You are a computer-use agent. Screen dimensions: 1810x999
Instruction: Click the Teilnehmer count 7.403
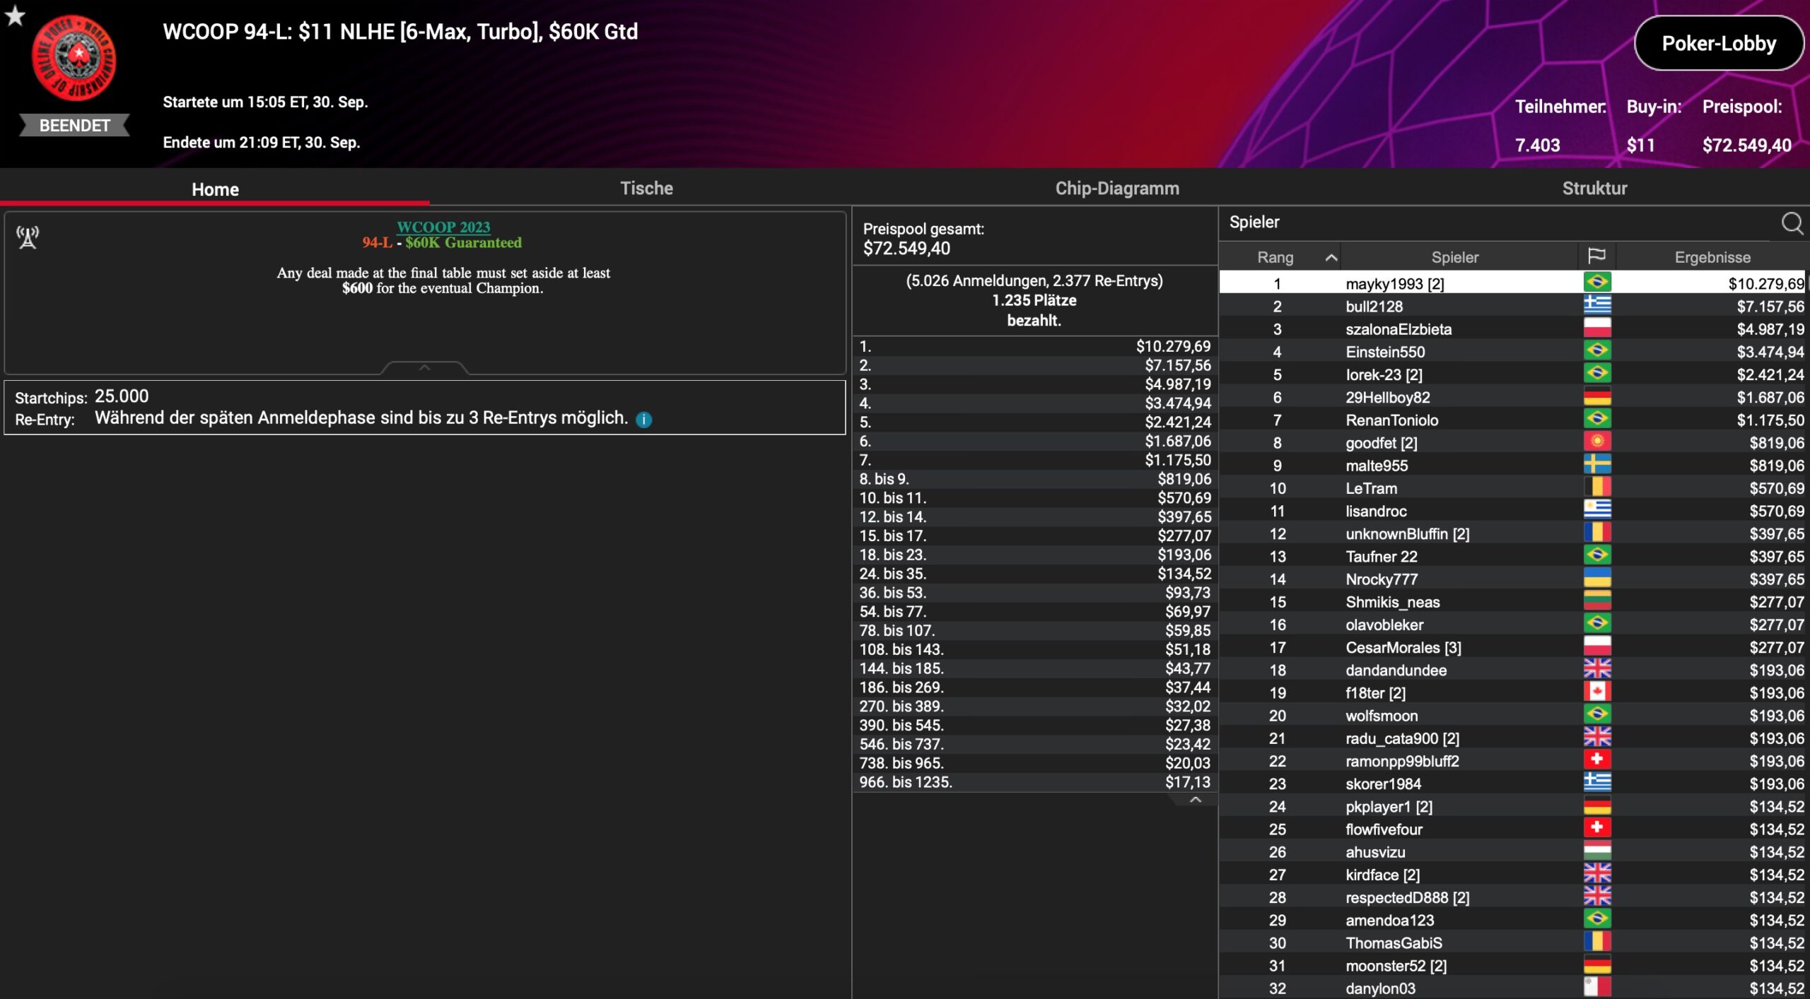(1537, 145)
